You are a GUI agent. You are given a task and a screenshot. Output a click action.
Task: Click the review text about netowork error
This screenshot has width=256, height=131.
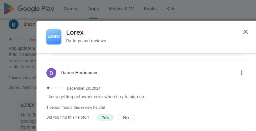pos(96,97)
